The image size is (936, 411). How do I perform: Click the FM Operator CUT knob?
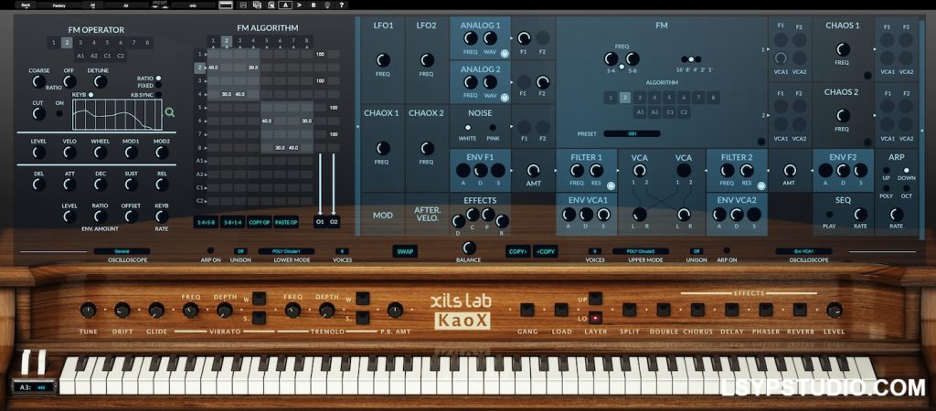(38, 112)
